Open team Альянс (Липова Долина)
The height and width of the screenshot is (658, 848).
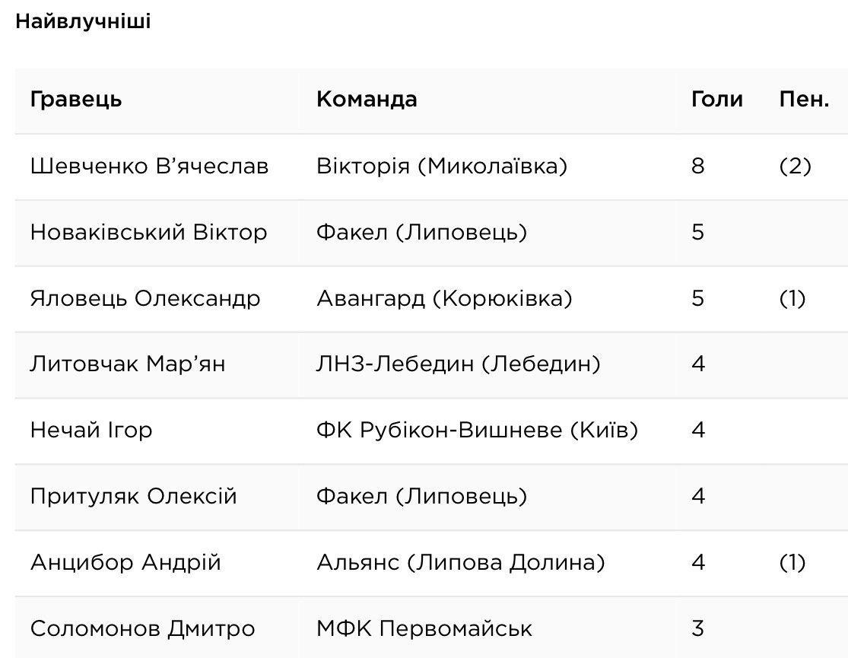point(461,563)
